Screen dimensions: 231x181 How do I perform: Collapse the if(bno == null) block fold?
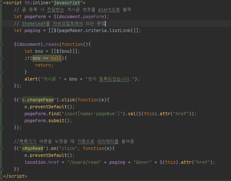(x=1, y=58)
